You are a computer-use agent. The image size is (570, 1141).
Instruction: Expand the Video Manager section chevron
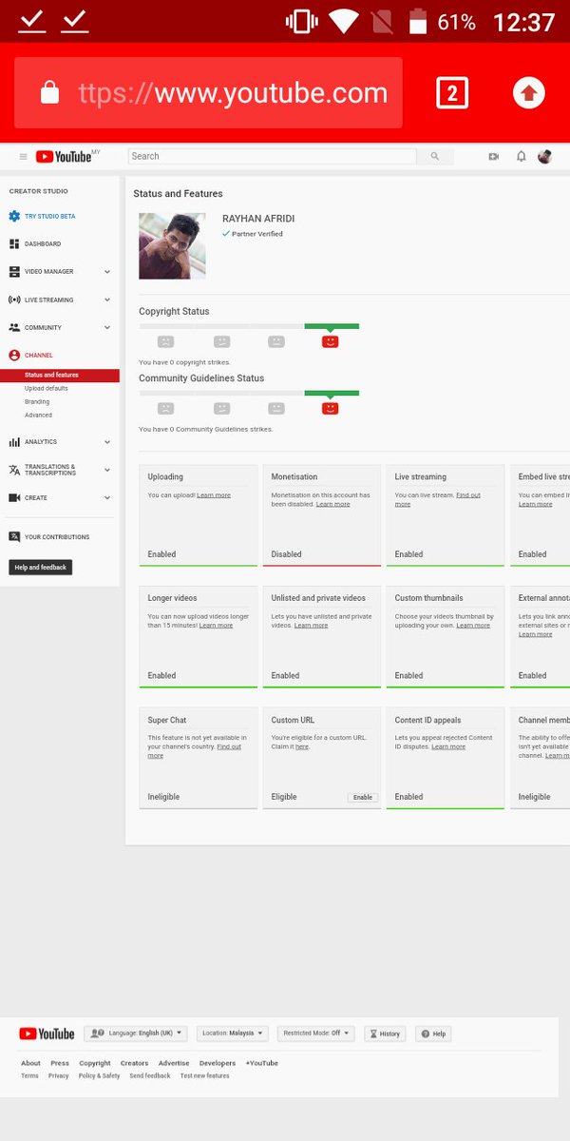click(x=107, y=272)
